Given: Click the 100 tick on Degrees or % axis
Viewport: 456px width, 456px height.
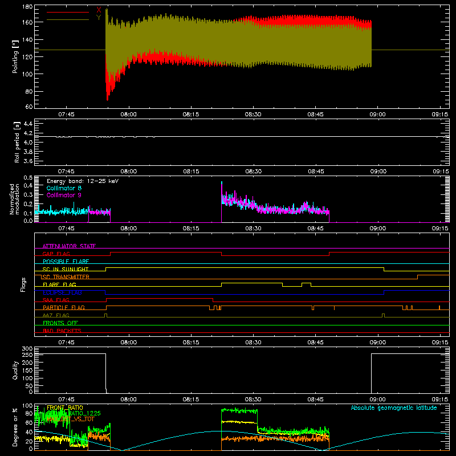Looking at the screenshot, I should (27, 406).
